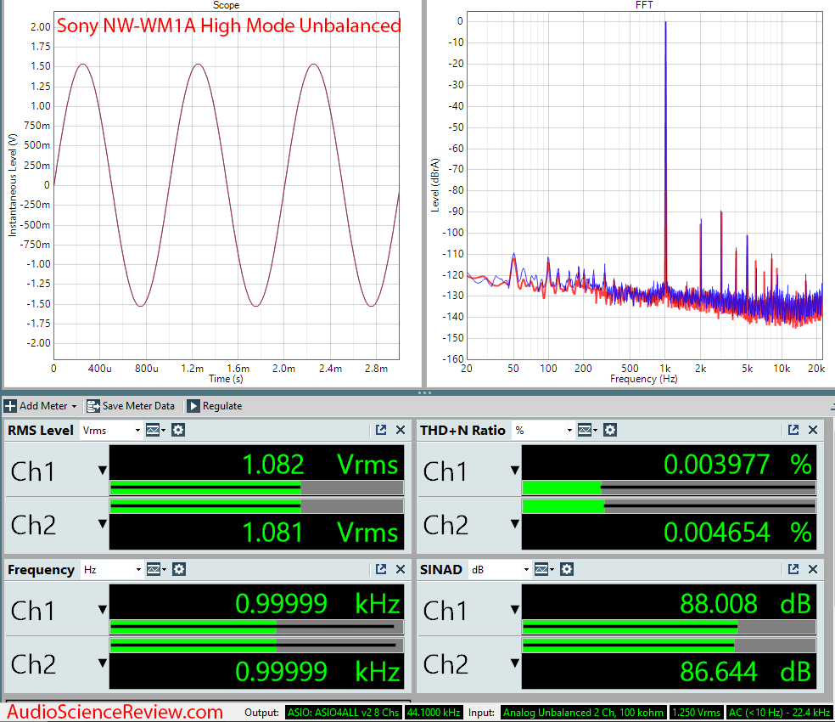This screenshot has height=722, width=835.
Task: Click RMS Level Ch1 bar meter
Action: coord(256,488)
